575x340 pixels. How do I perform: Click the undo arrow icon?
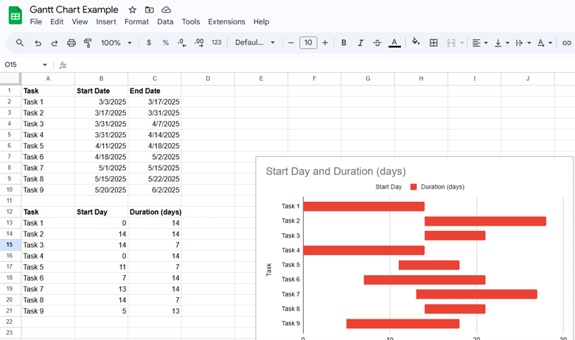click(x=38, y=43)
